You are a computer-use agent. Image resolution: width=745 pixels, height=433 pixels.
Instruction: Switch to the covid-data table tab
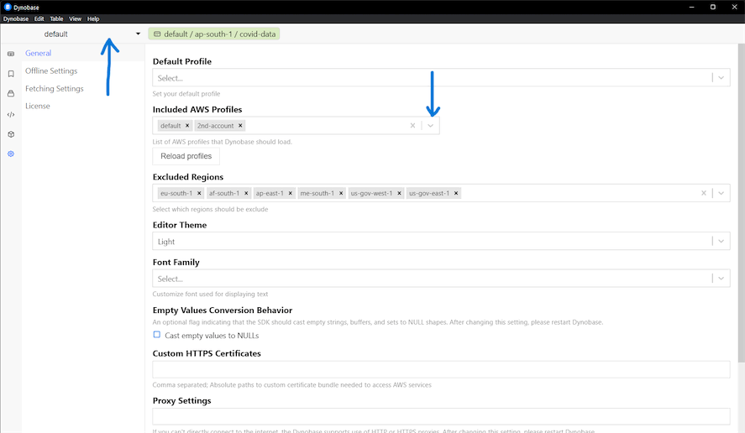[x=214, y=34]
